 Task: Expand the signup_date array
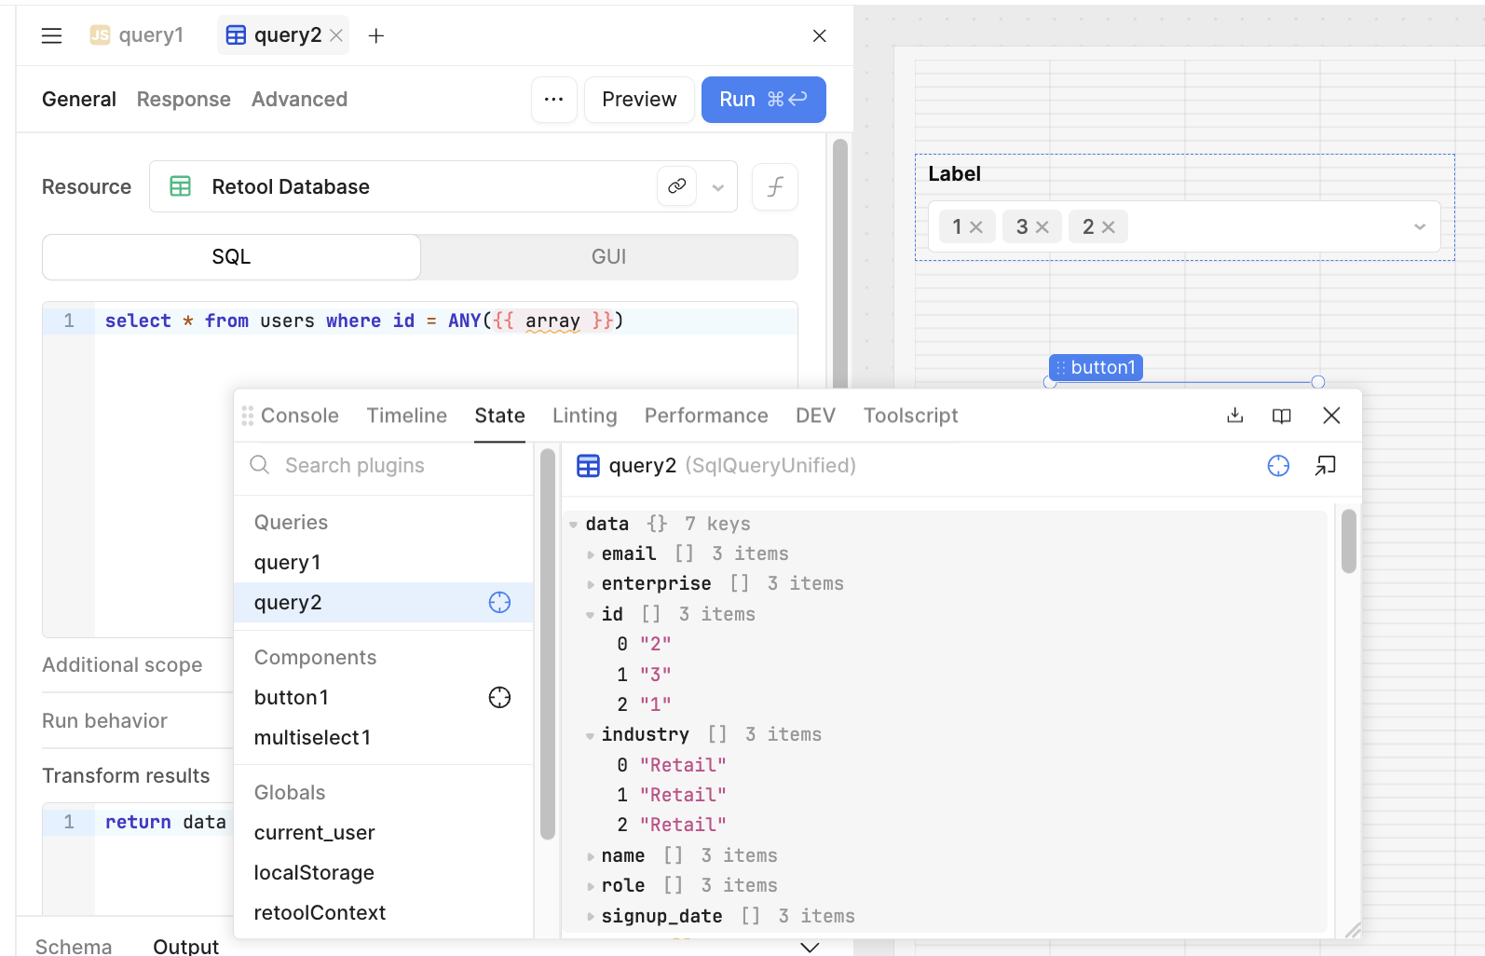(x=591, y=917)
